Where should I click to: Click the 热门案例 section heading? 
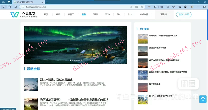(144, 29)
